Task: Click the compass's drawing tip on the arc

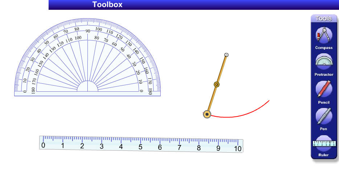Action: coord(207,114)
